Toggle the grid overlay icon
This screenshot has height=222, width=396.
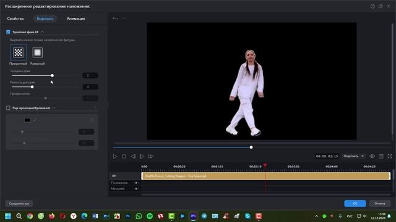tap(381, 156)
